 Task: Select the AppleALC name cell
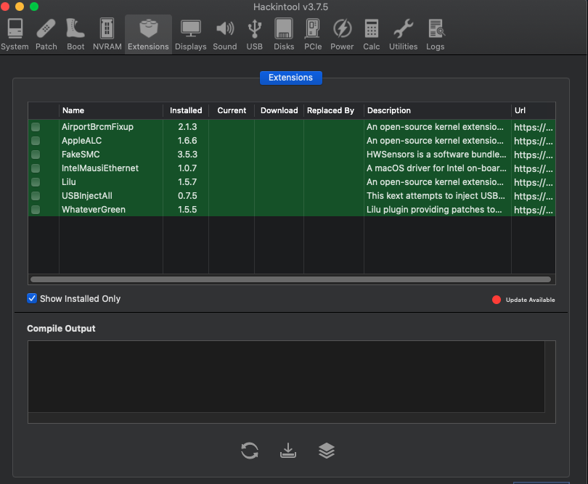pyautogui.click(x=81, y=141)
